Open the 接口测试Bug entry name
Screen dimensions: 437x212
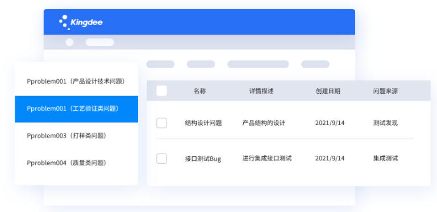tap(203, 159)
